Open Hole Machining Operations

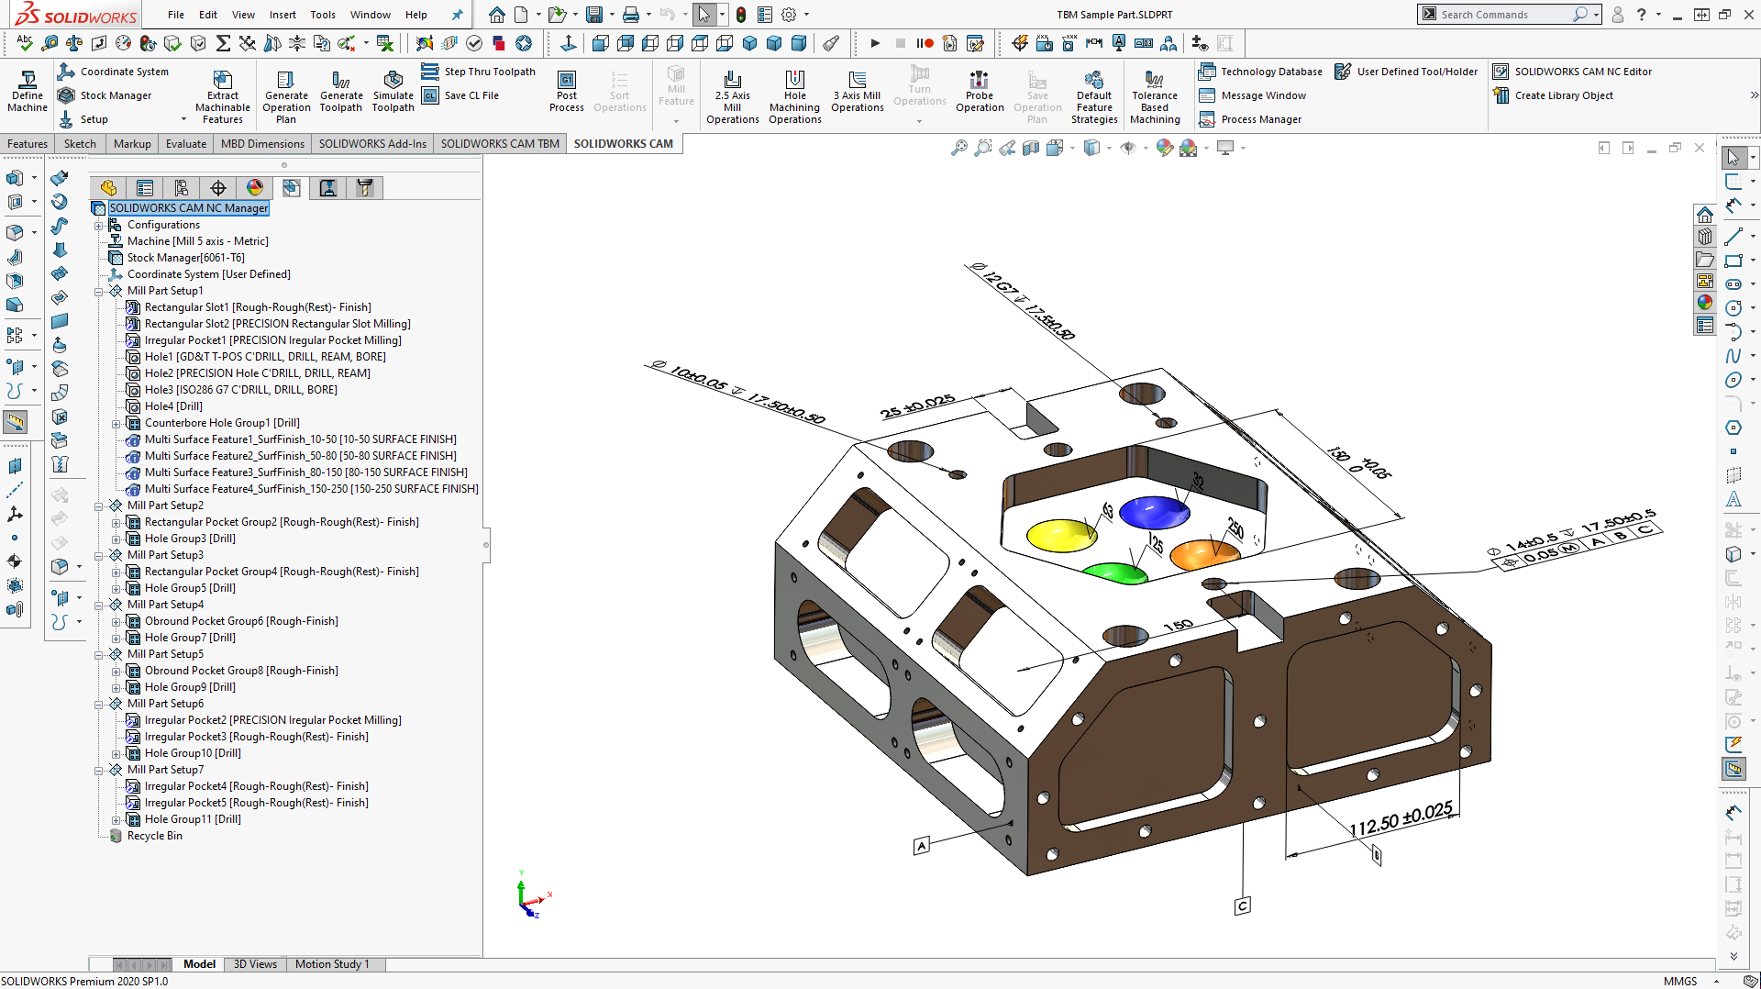(795, 96)
